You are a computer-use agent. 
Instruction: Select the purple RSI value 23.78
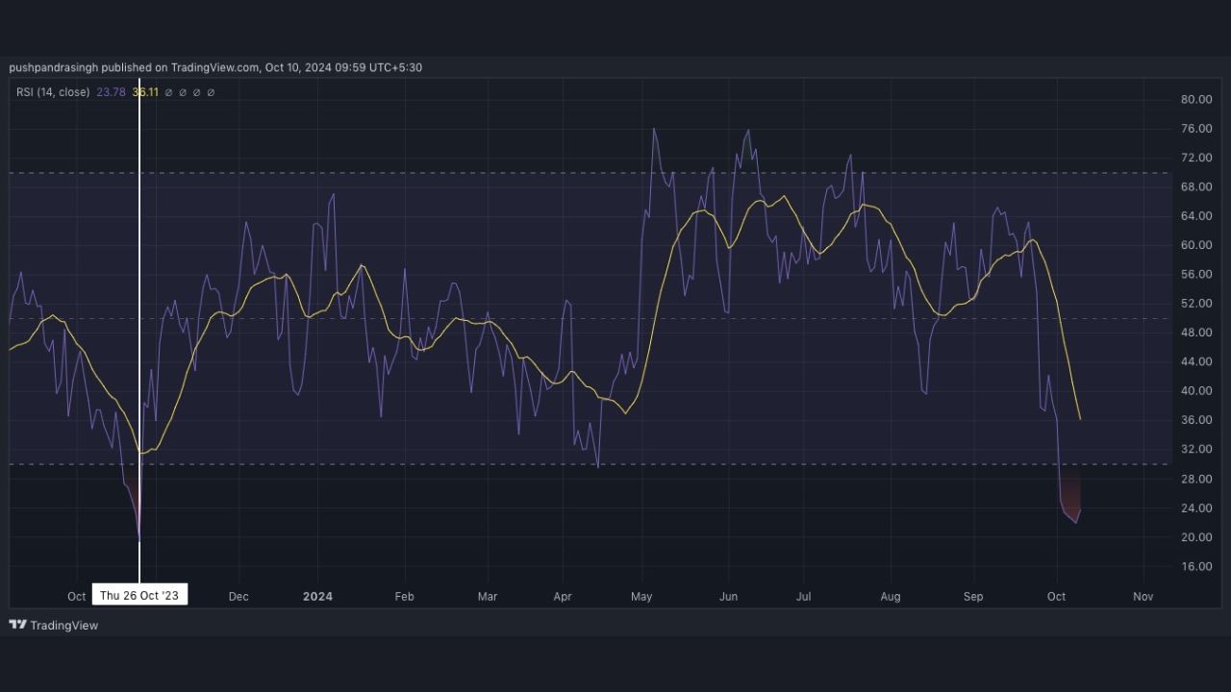[111, 92]
